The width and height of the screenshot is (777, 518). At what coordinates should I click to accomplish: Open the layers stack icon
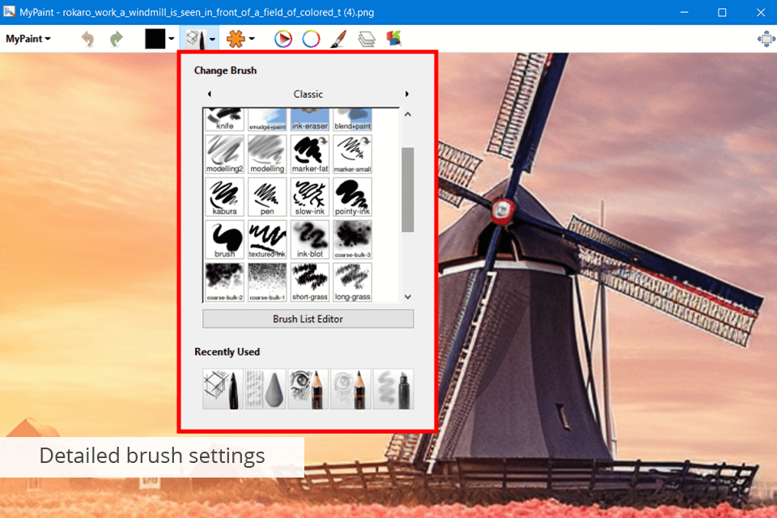tap(367, 39)
